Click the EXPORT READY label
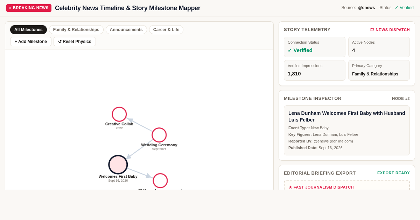Image resolution: width=420 pixels, height=220 pixels. click(x=393, y=173)
